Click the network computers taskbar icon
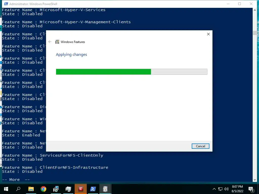259x194 pixels. coord(56,189)
